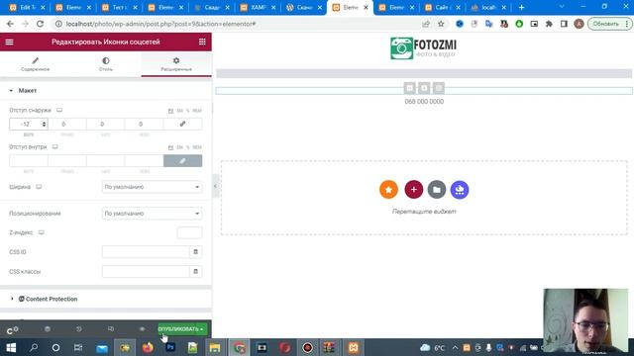This screenshot has height=356, width=634.
Task: Select PX unit for Отступ снаружи
Action: pos(170,111)
